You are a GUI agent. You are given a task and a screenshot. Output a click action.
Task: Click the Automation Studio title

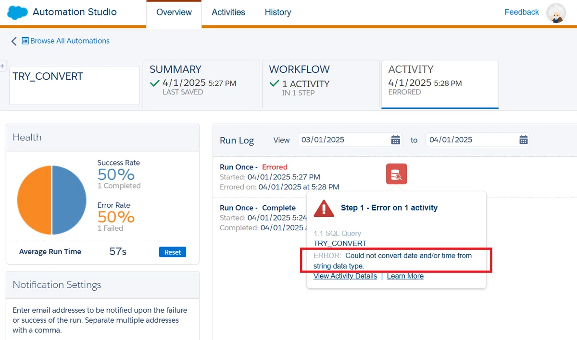click(x=75, y=12)
